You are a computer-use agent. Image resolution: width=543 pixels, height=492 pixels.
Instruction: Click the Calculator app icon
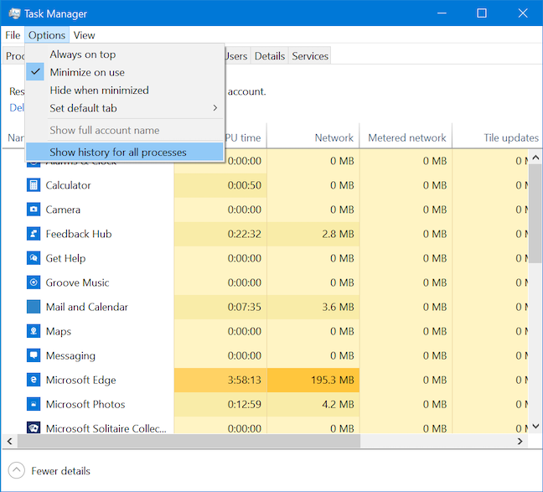click(34, 185)
